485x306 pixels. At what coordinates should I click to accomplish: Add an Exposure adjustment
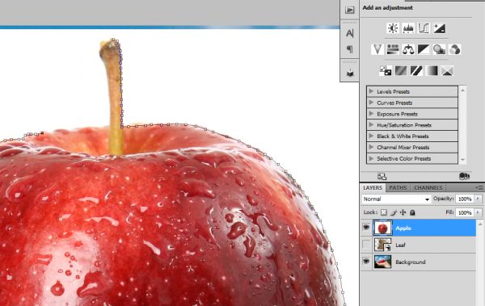pyautogui.click(x=439, y=28)
